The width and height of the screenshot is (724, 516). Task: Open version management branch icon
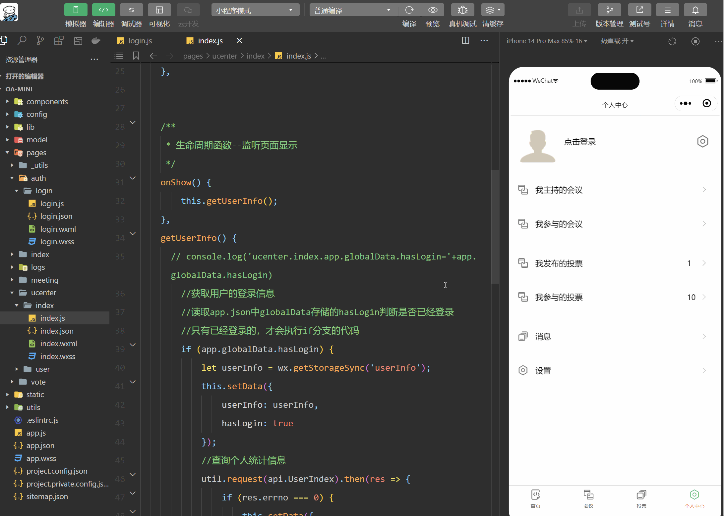tap(609, 10)
